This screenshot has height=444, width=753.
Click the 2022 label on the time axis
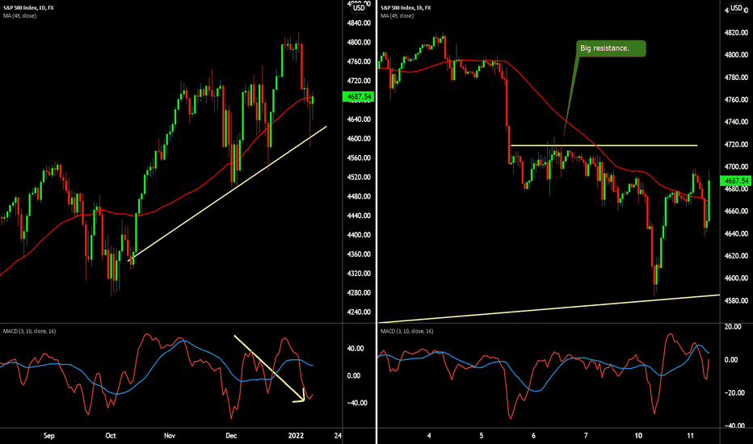tap(296, 436)
